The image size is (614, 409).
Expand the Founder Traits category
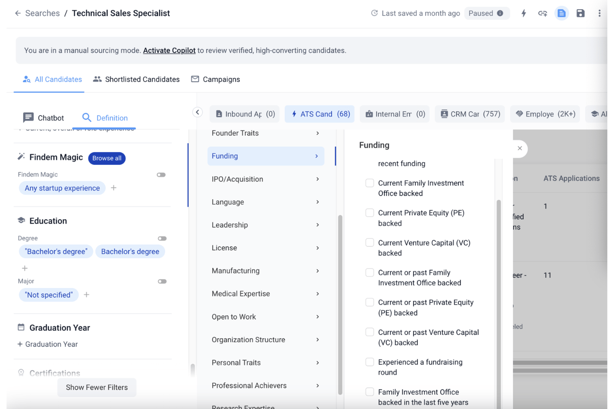(266, 133)
